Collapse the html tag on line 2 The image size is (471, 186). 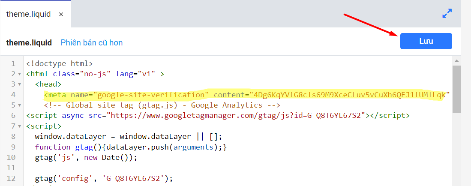point(20,74)
